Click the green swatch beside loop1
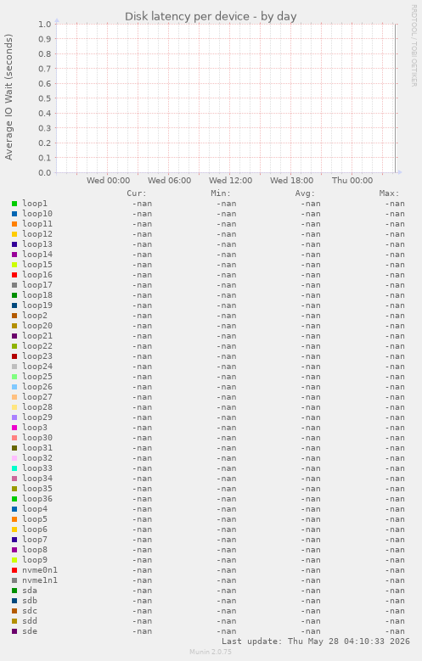The image size is (422, 661). click(x=14, y=204)
